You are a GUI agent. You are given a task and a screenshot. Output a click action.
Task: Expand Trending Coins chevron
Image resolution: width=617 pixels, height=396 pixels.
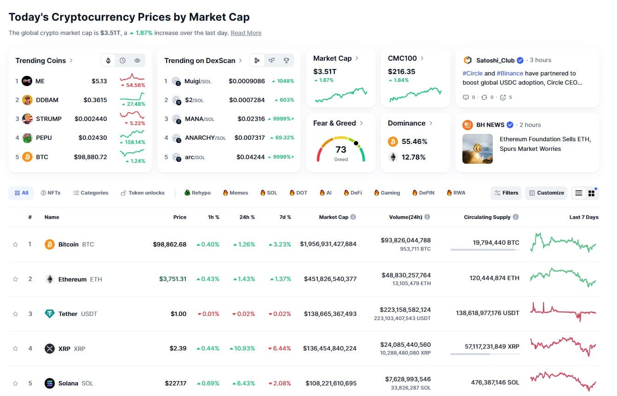click(71, 61)
